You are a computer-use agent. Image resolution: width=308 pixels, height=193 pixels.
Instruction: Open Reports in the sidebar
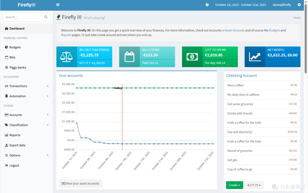tap(15, 135)
